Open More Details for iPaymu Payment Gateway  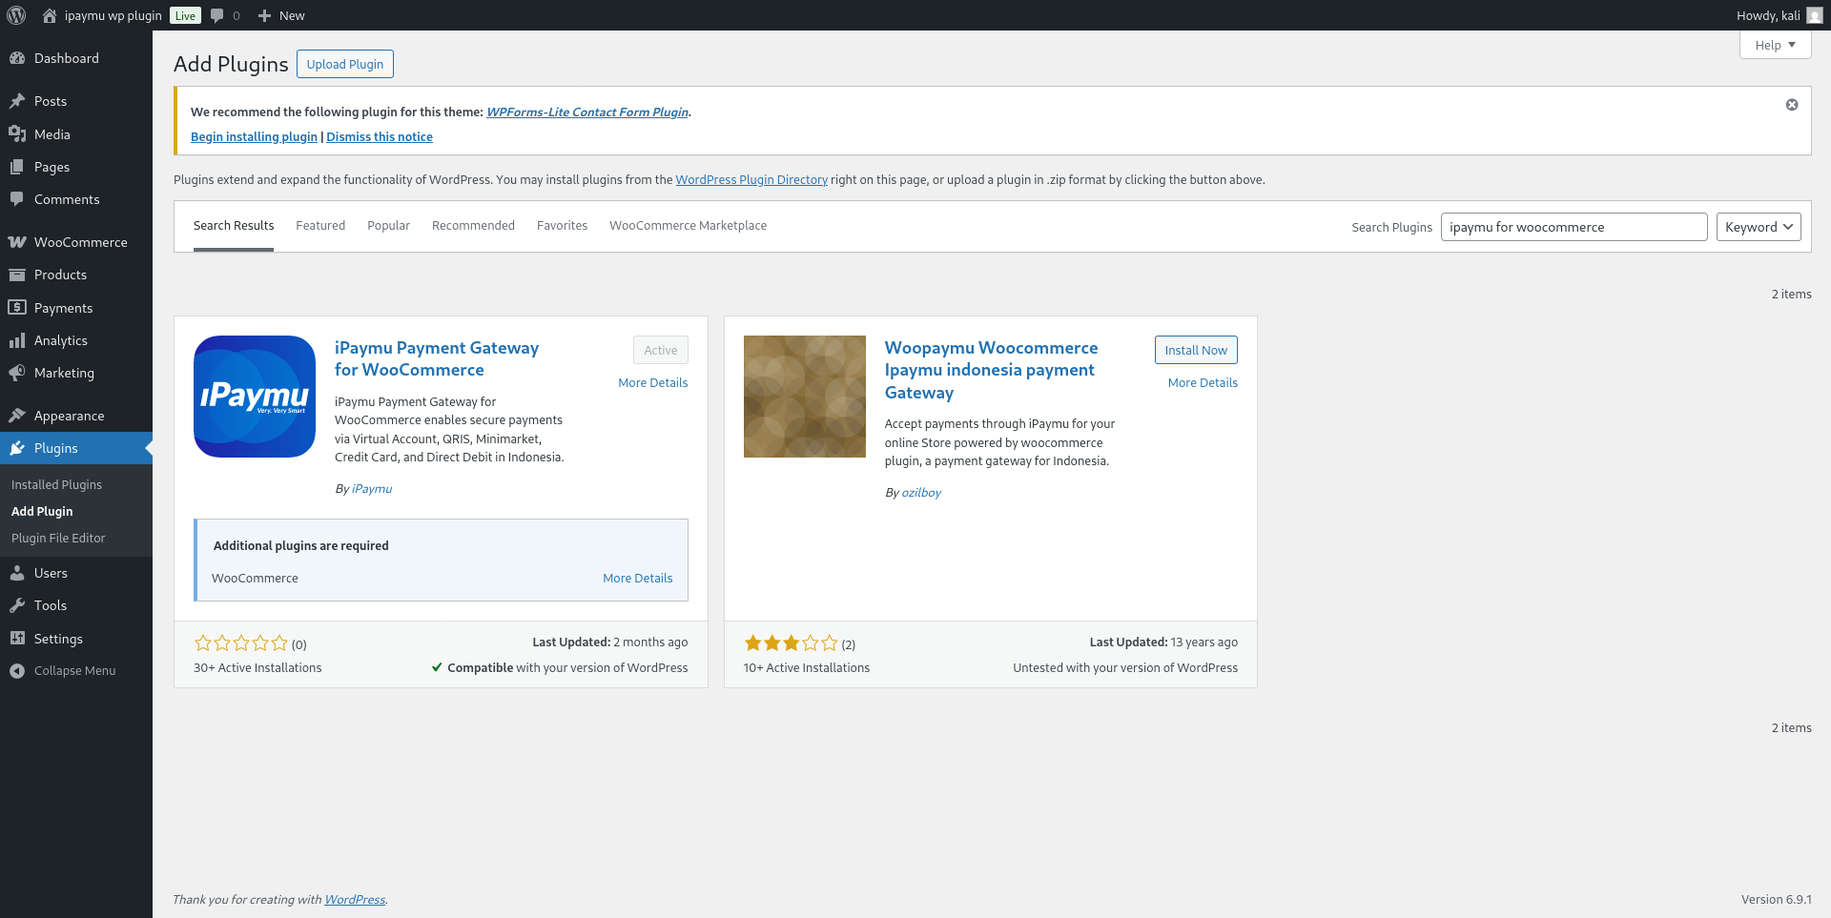[x=652, y=382]
